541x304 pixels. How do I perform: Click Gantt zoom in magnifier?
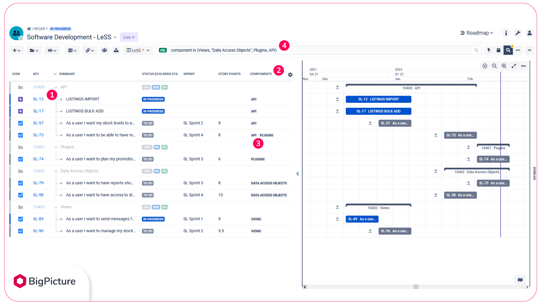coord(504,66)
